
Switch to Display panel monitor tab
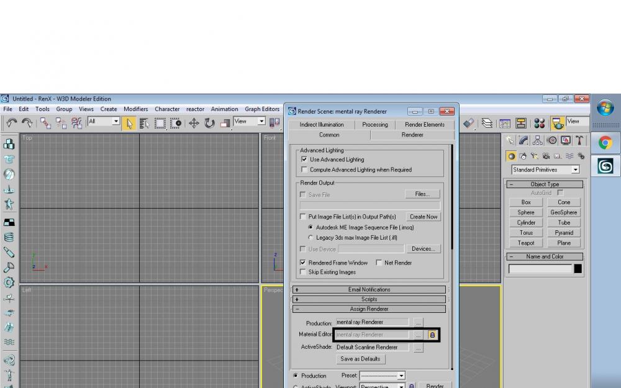coord(565,140)
